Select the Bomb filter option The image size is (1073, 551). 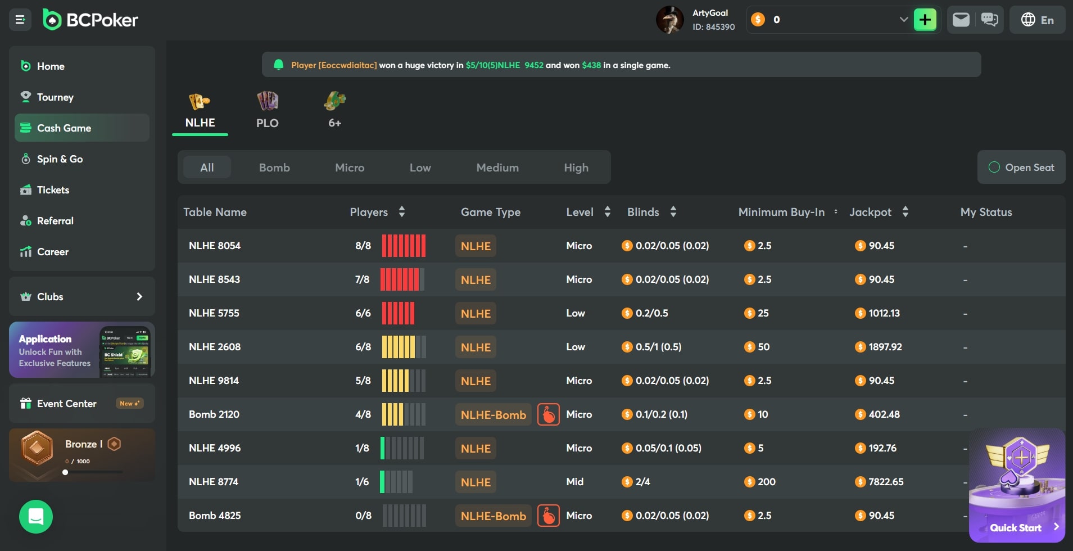point(274,168)
